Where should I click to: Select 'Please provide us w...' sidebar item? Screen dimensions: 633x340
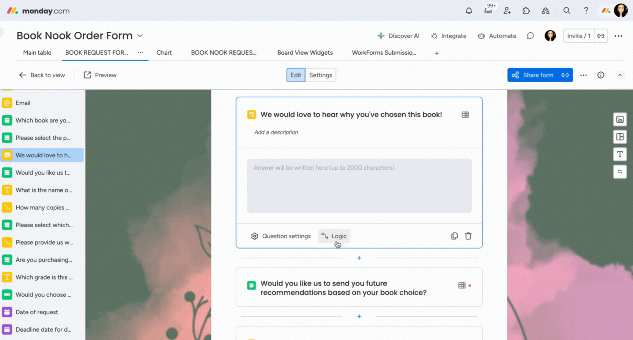[x=42, y=242]
